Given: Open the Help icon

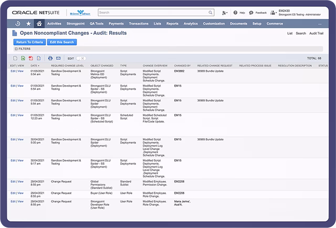Looking at the screenshot, I should click(x=235, y=13).
